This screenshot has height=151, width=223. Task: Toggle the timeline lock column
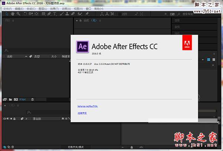point(14,119)
